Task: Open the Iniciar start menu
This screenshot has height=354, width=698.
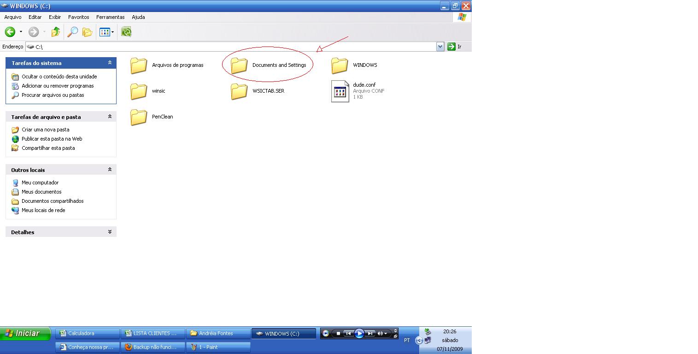Action: click(25, 333)
